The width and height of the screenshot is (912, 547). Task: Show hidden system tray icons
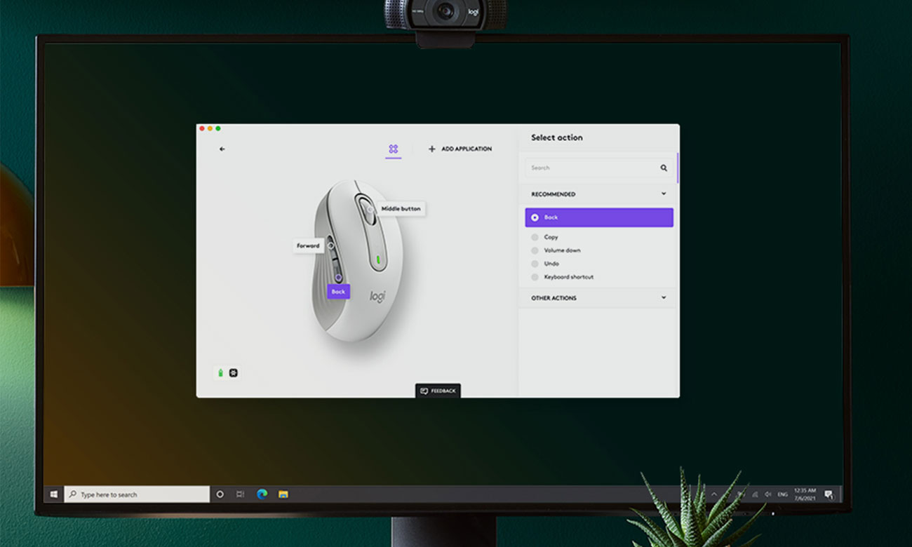(x=714, y=494)
